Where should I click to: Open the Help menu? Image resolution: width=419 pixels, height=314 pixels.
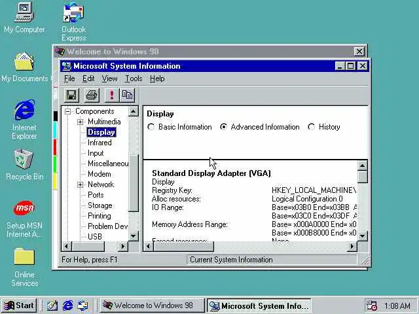coord(157,78)
